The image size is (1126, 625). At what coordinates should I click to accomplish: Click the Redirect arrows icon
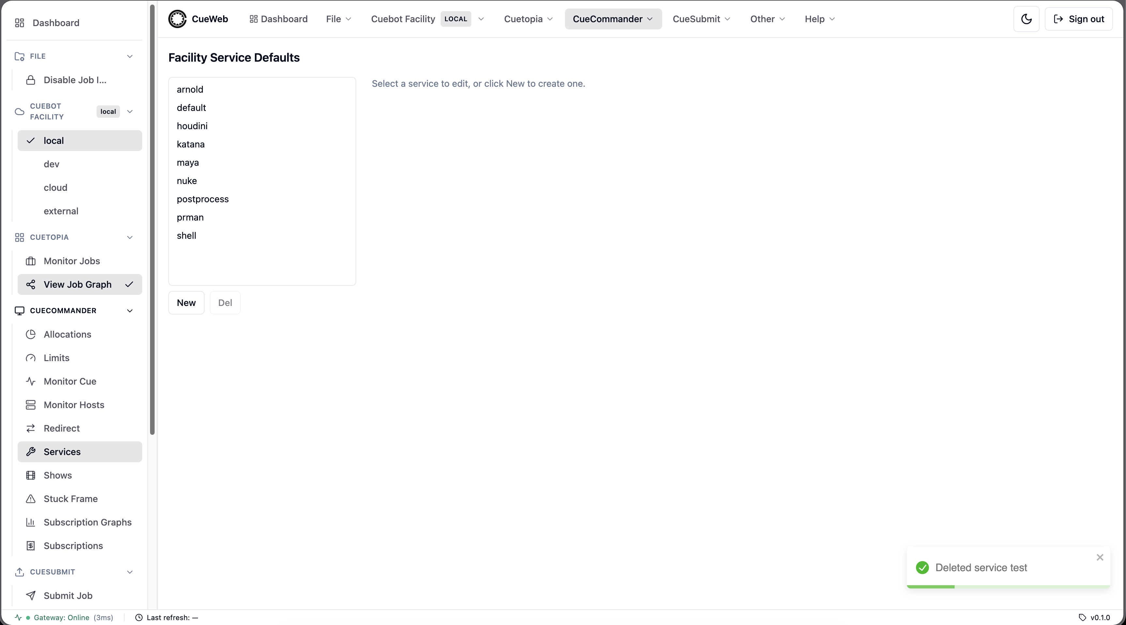pos(31,428)
